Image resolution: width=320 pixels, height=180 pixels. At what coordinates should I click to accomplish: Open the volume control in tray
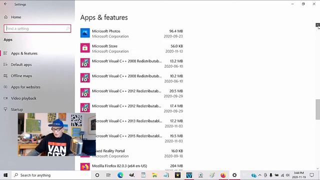click(288, 175)
